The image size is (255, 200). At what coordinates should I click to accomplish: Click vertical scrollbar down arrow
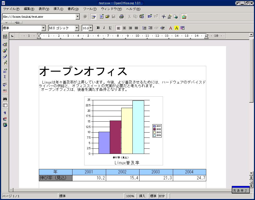(251, 173)
